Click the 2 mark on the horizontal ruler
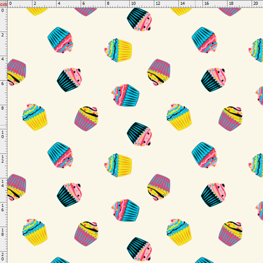This screenshot has width=263, height=263. point(35,4)
